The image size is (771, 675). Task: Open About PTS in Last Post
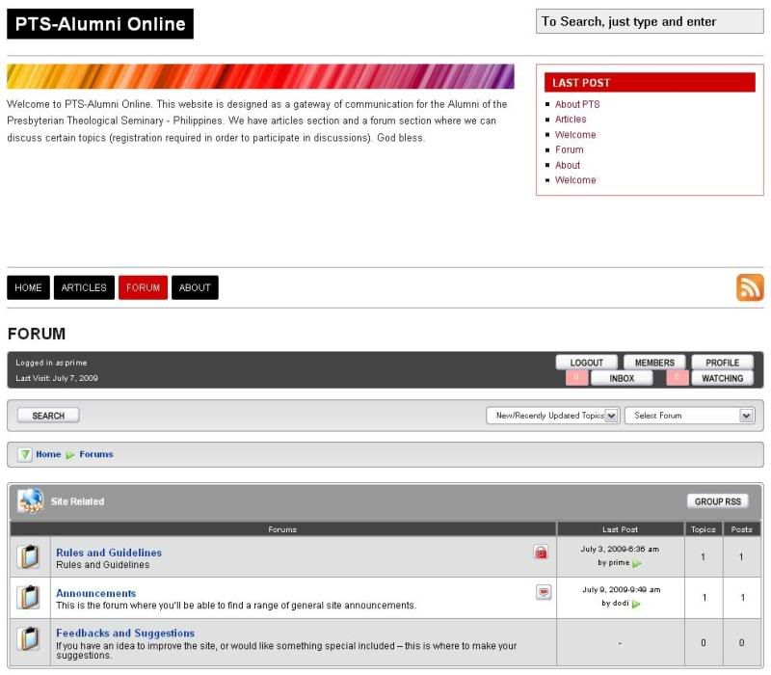577,104
